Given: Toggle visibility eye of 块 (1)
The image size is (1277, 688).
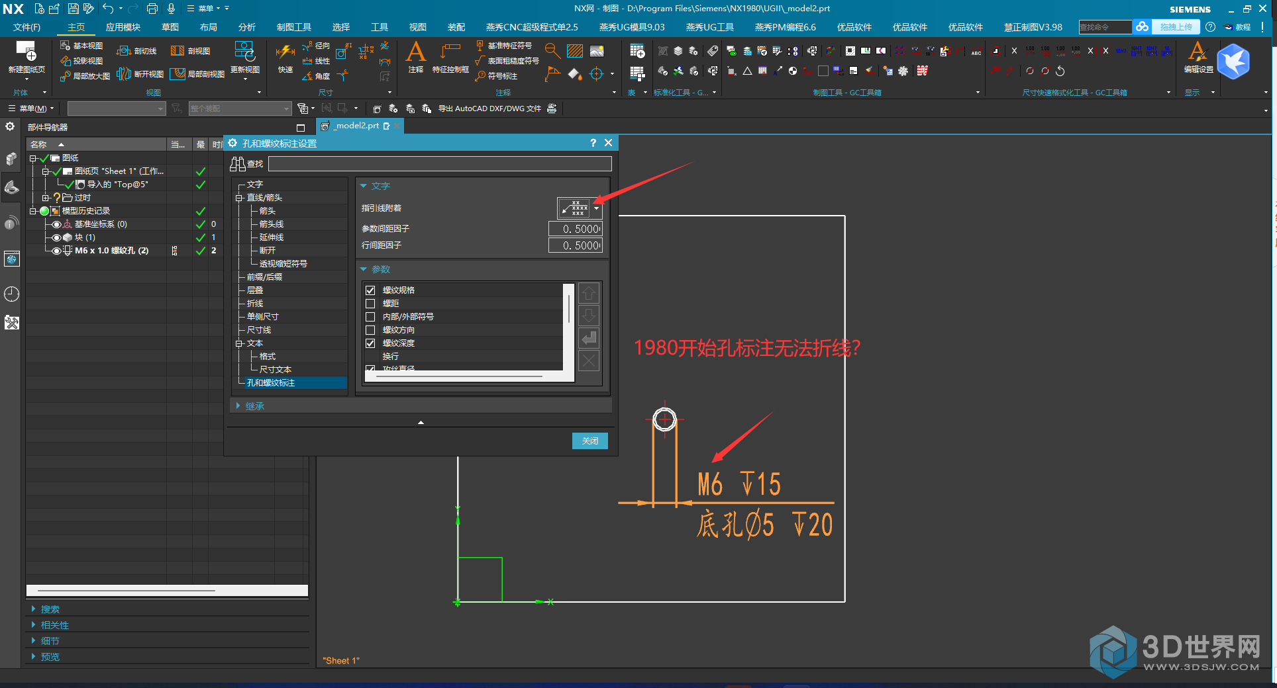Looking at the screenshot, I should [57, 237].
